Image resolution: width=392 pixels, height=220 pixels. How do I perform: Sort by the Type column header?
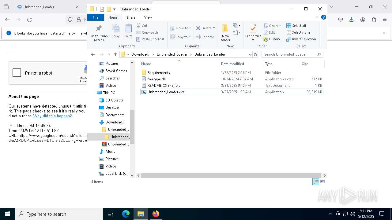coord(281,64)
